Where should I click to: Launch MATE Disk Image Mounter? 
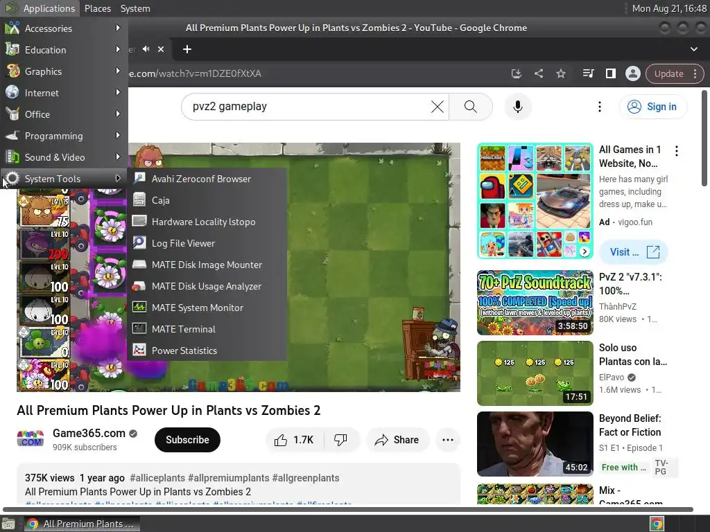point(207,265)
